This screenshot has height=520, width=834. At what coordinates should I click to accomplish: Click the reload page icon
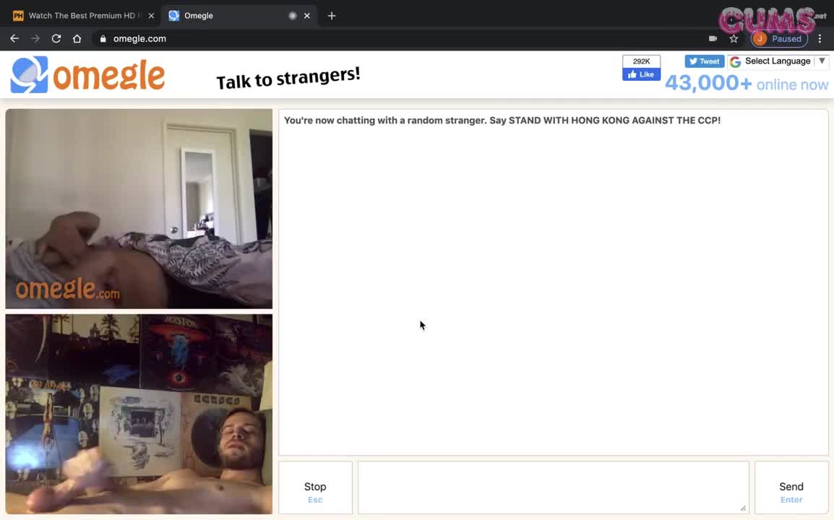[56, 38]
